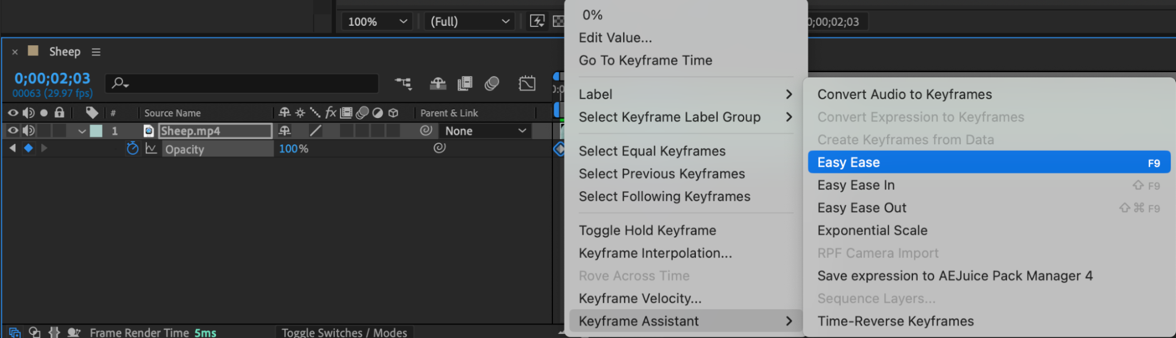
Task: Hide the Sheep.mp4 layer video
Action: tap(12, 130)
